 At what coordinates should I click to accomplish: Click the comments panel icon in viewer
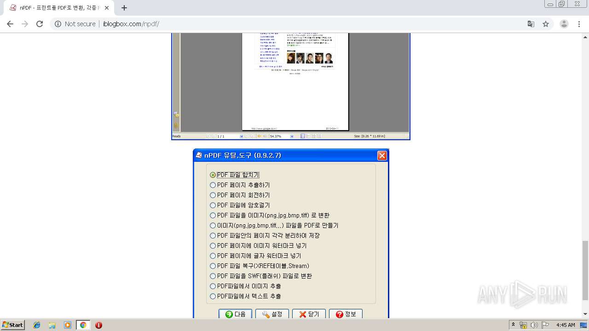[x=176, y=114]
